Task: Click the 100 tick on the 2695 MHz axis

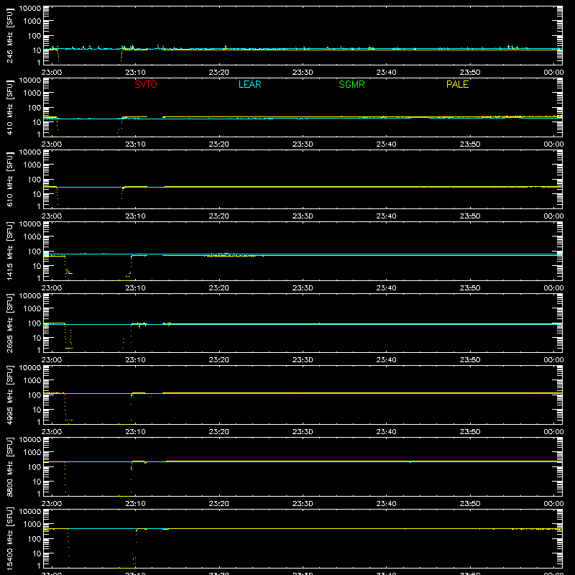Action: click(34, 323)
